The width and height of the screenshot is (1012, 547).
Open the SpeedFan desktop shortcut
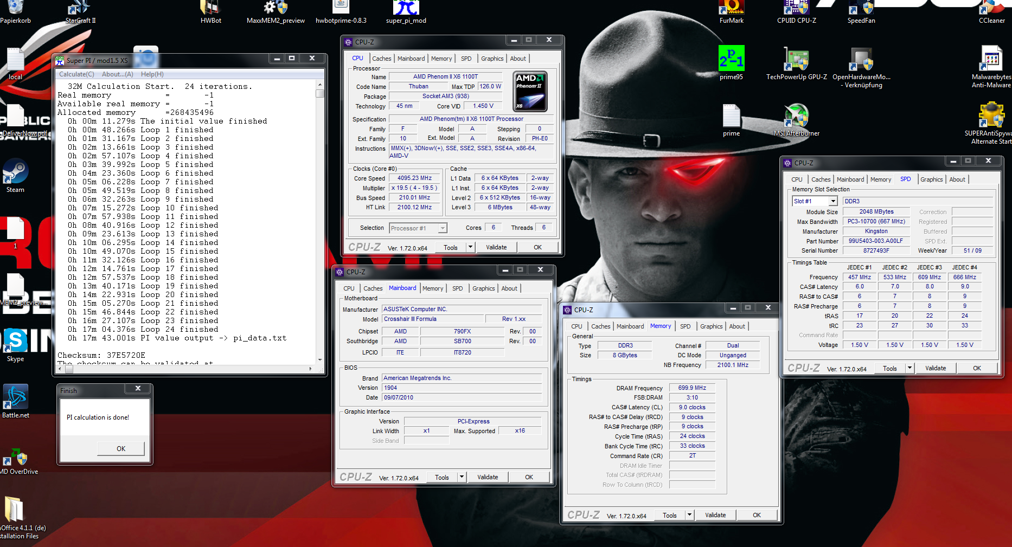click(861, 12)
